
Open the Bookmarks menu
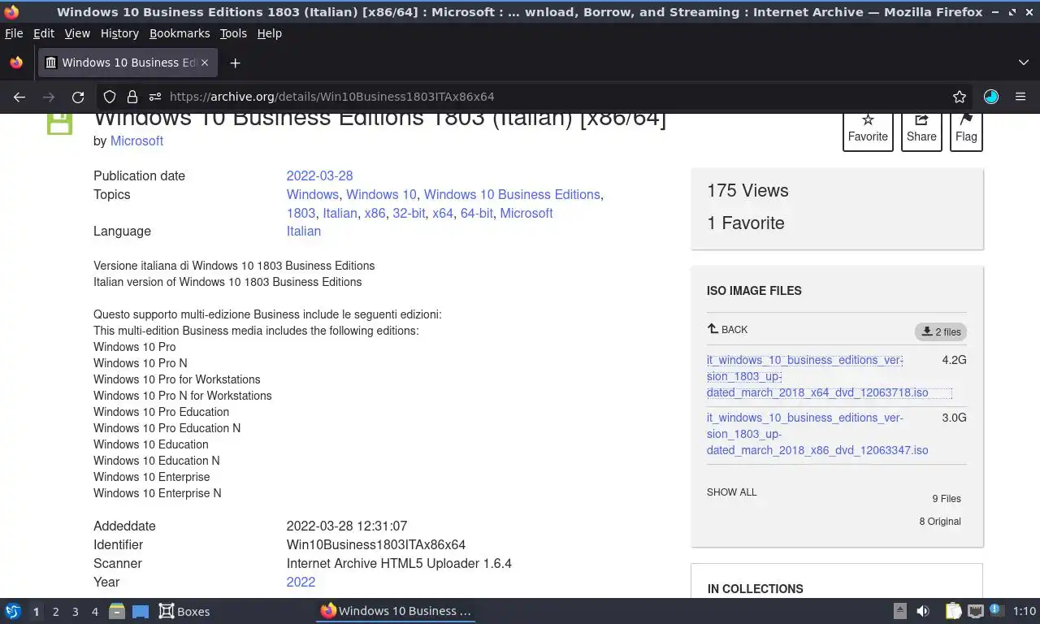pos(180,33)
